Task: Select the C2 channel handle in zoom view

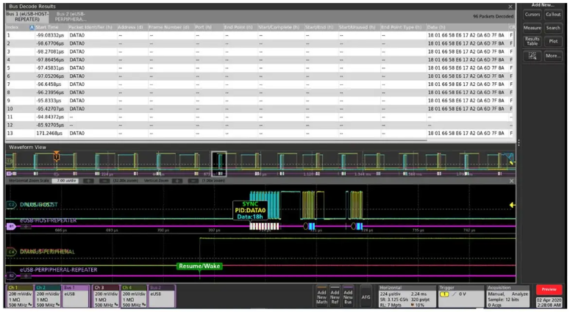Action: click(x=11, y=205)
